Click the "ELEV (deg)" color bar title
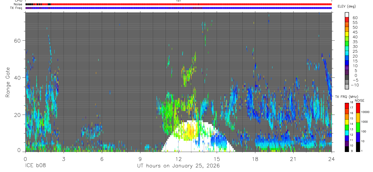Viewport: 373px width, 172px height. click(347, 6)
